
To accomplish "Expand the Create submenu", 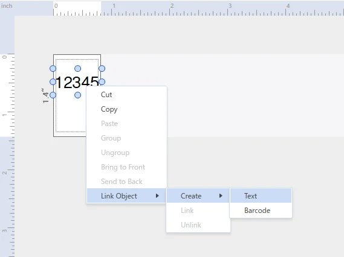I will click(x=198, y=195).
